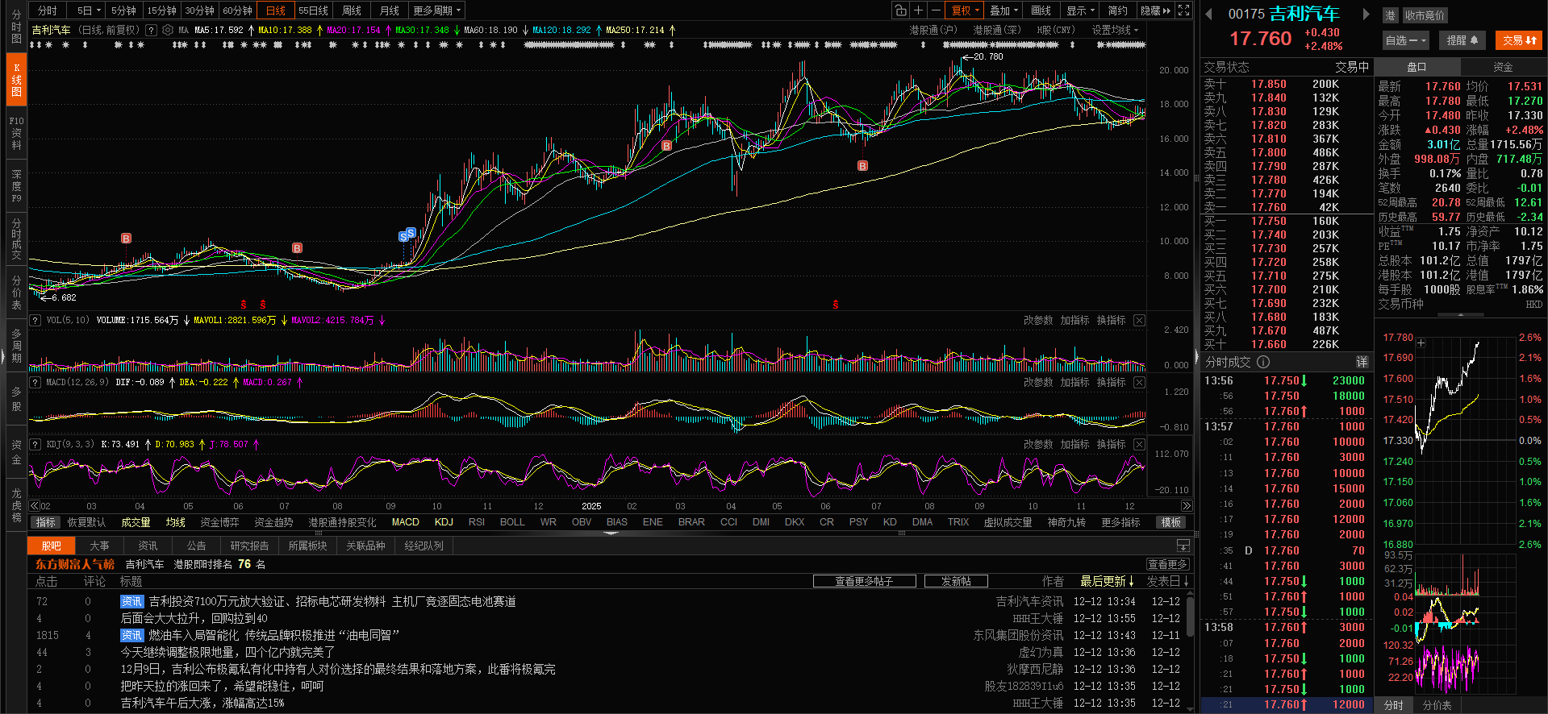Open the 设置均线 dropdown

tap(1115, 30)
